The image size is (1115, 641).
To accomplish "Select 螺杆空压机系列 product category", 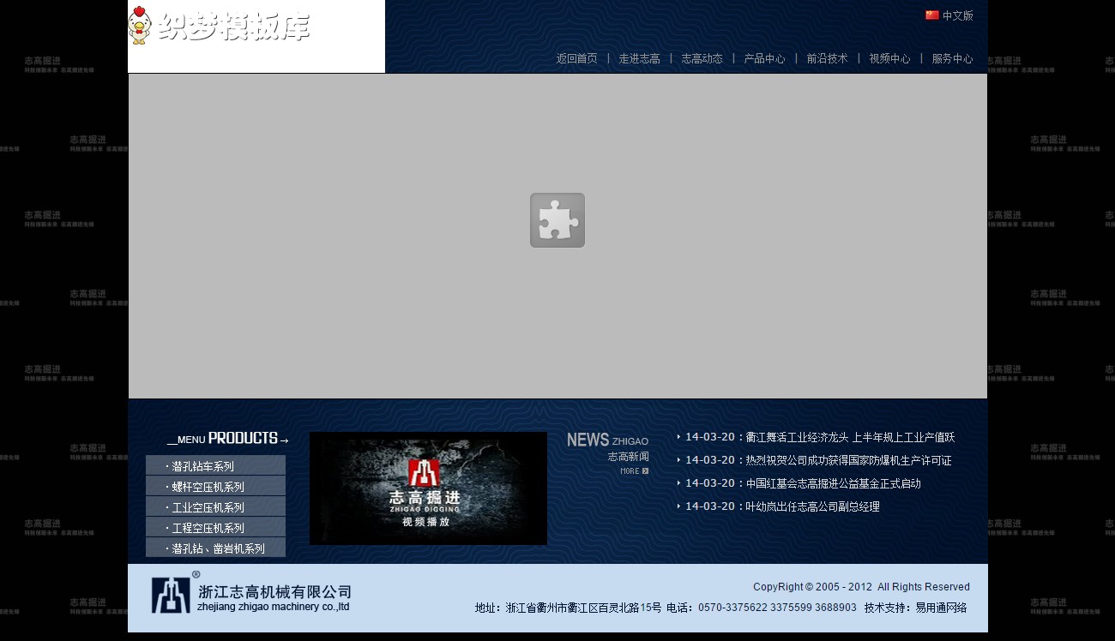I will pyautogui.click(x=215, y=486).
